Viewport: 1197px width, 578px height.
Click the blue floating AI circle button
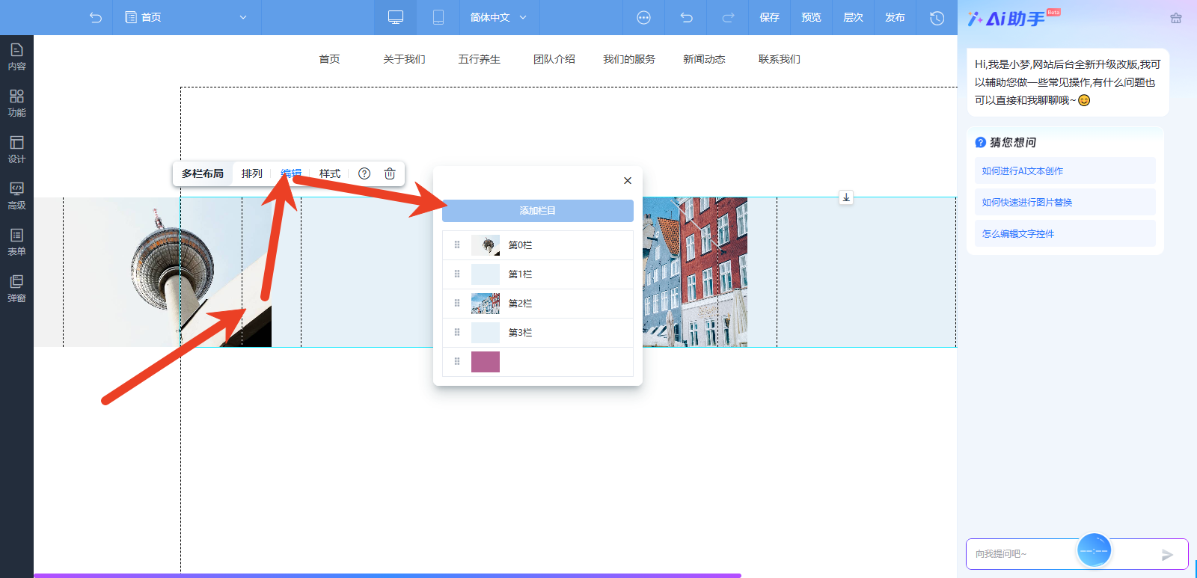1094,550
